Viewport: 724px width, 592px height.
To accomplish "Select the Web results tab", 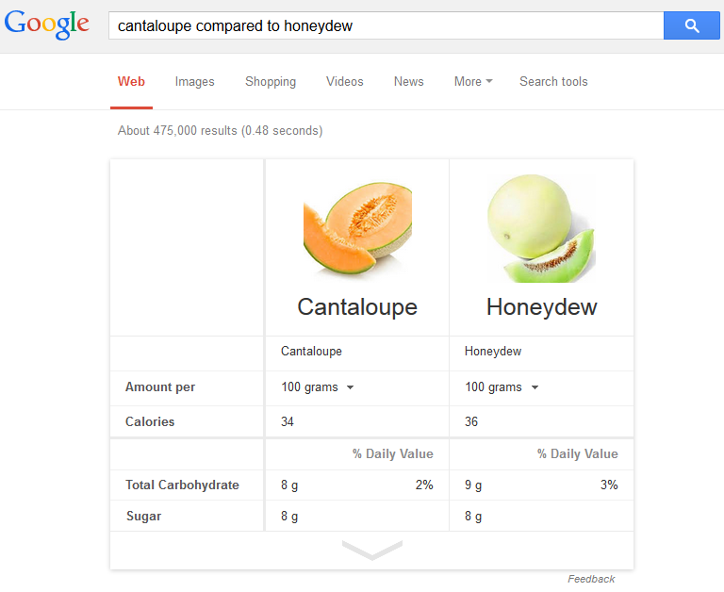I will [x=131, y=82].
